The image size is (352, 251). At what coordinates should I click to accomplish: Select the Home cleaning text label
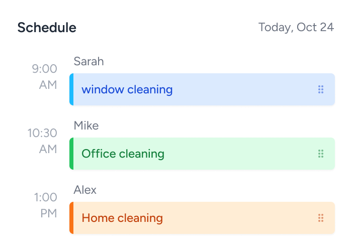pyautogui.click(x=122, y=218)
